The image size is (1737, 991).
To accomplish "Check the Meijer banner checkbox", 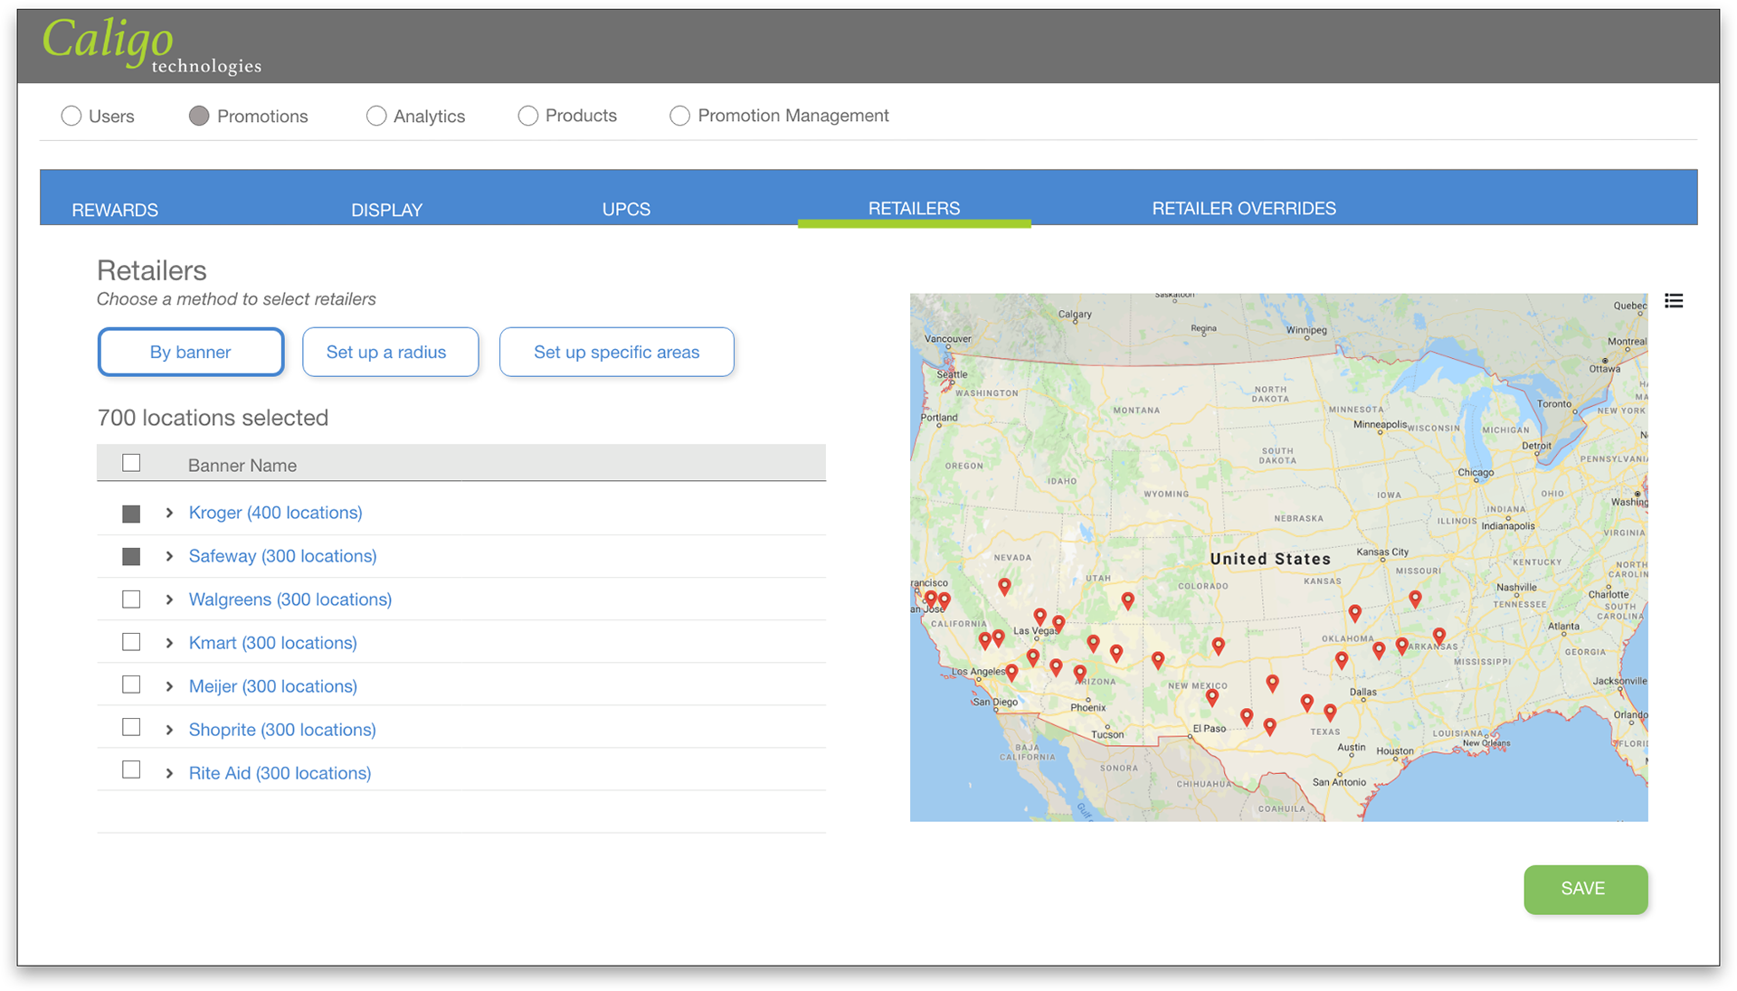I will pyautogui.click(x=131, y=684).
